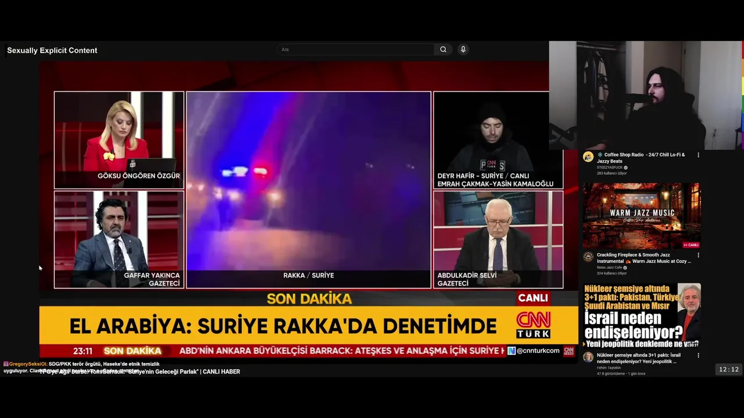Click the CANLI badge on Warm Jazz thumbnail
Viewport: 744px width, 418px height.
(x=691, y=245)
